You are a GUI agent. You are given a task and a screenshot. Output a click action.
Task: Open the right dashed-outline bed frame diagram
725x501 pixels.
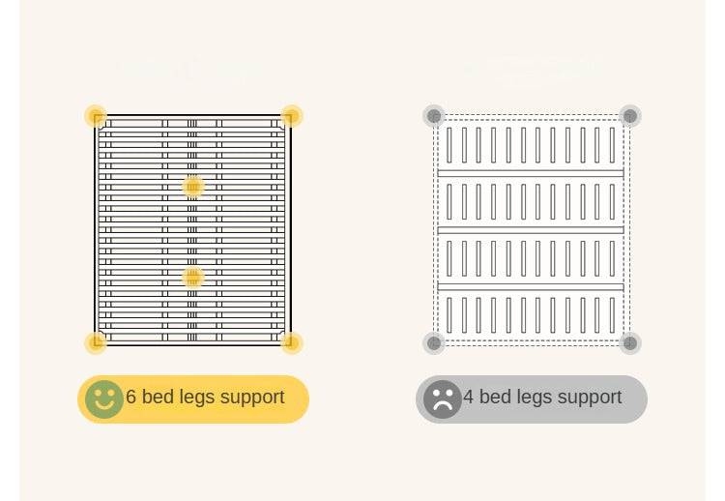click(x=532, y=229)
